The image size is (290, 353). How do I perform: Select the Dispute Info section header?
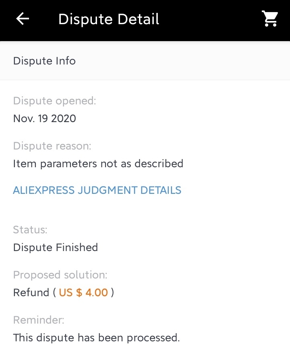tap(44, 61)
